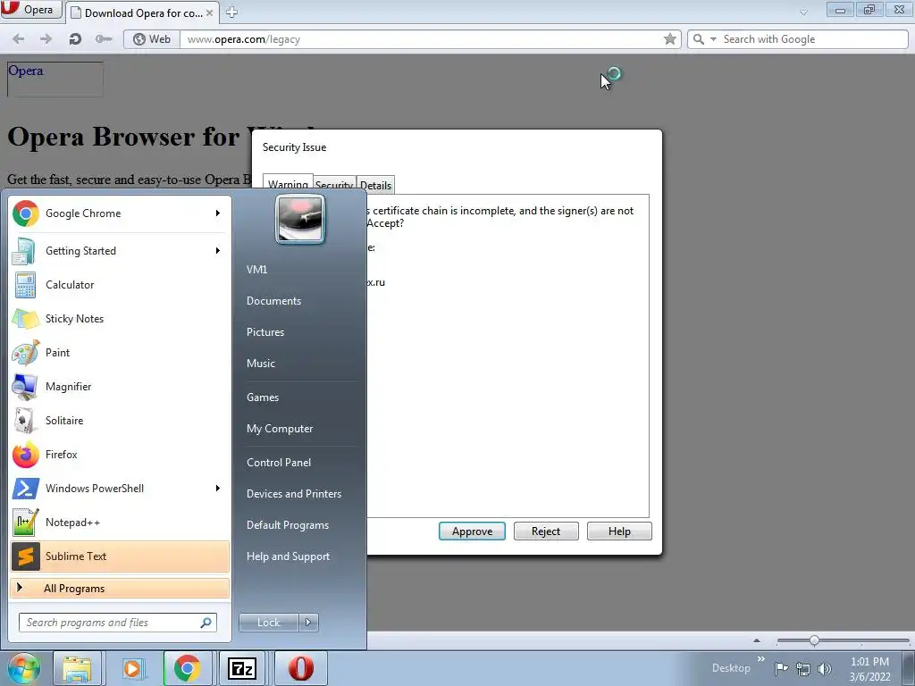Screen dimensions: 915x686
Task: Switch to Chrome on the taskbar
Action: coord(188,668)
